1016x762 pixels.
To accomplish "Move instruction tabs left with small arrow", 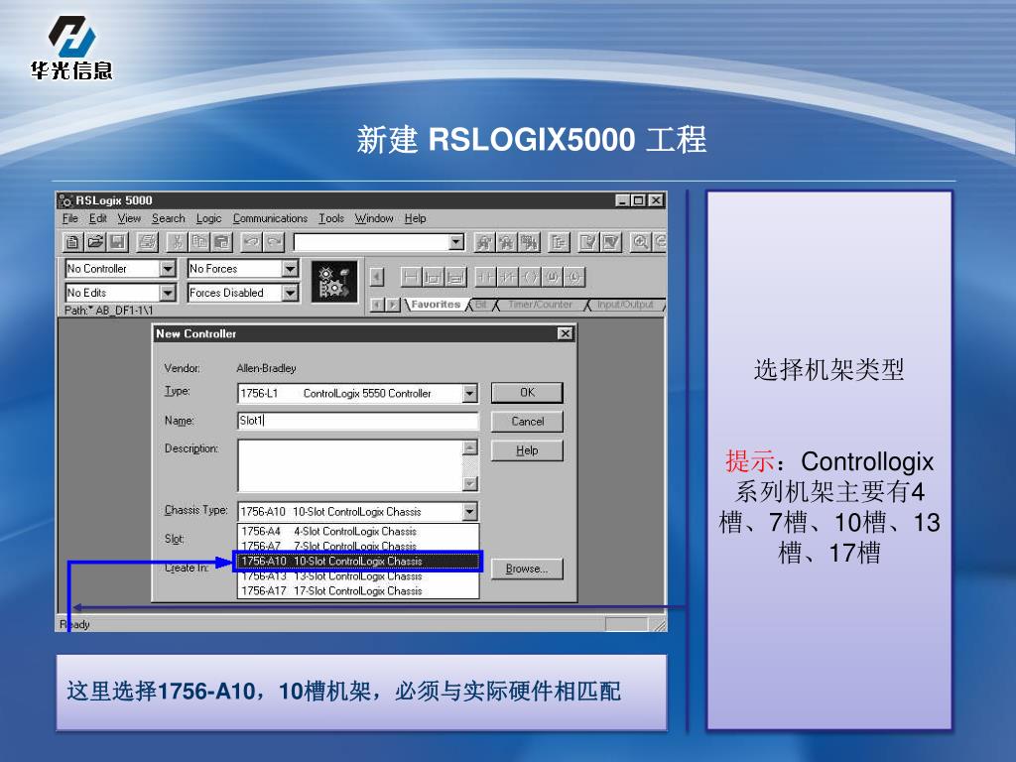I will point(378,305).
